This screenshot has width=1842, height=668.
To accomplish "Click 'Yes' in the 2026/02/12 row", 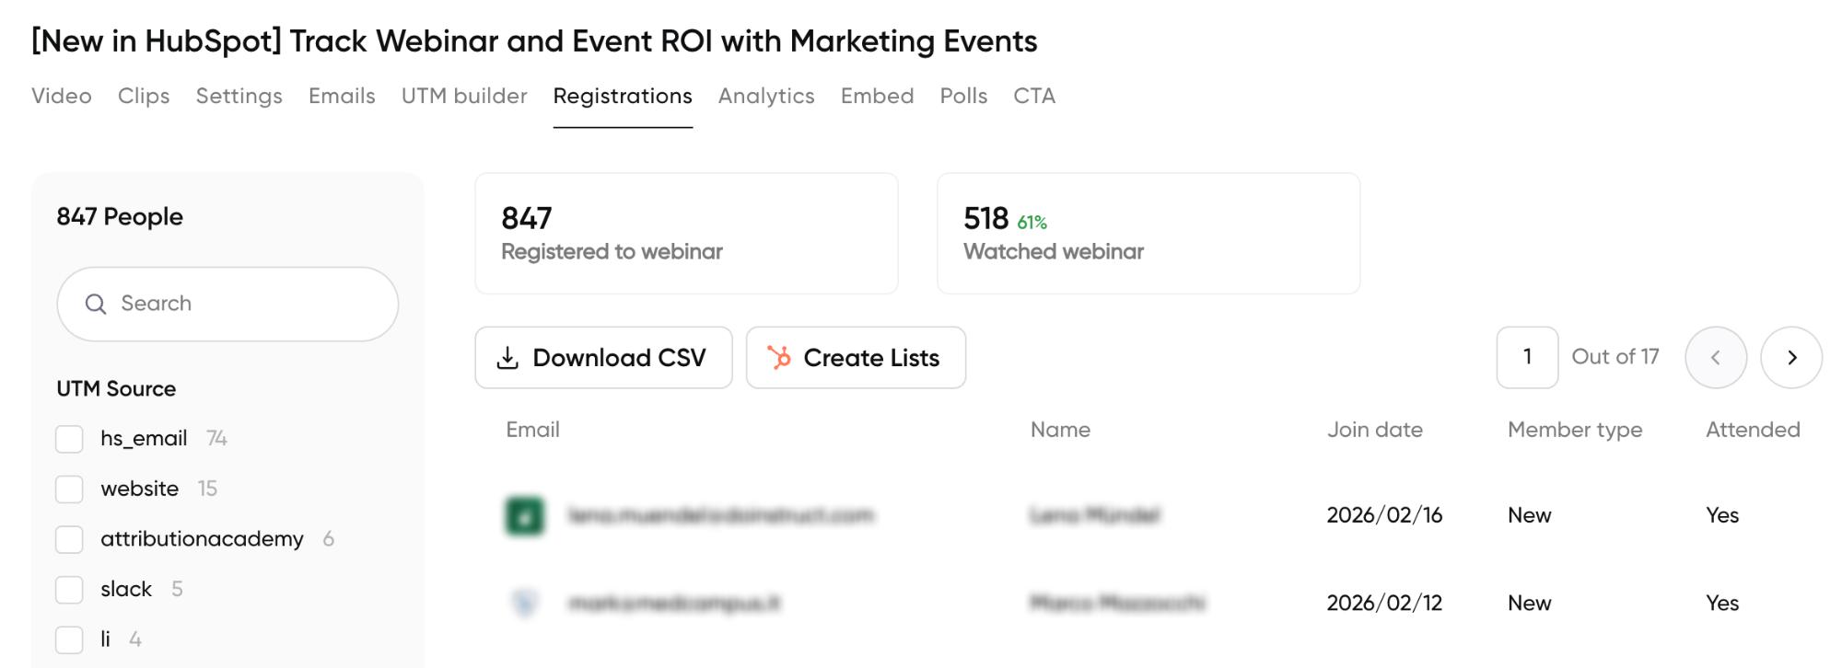I will tap(1722, 603).
